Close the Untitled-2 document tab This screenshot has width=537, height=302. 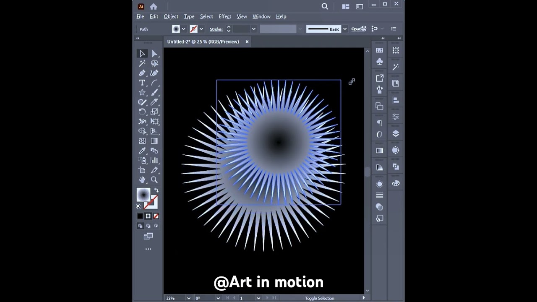click(247, 42)
